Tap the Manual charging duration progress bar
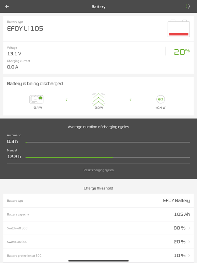 [x=107, y=157]
